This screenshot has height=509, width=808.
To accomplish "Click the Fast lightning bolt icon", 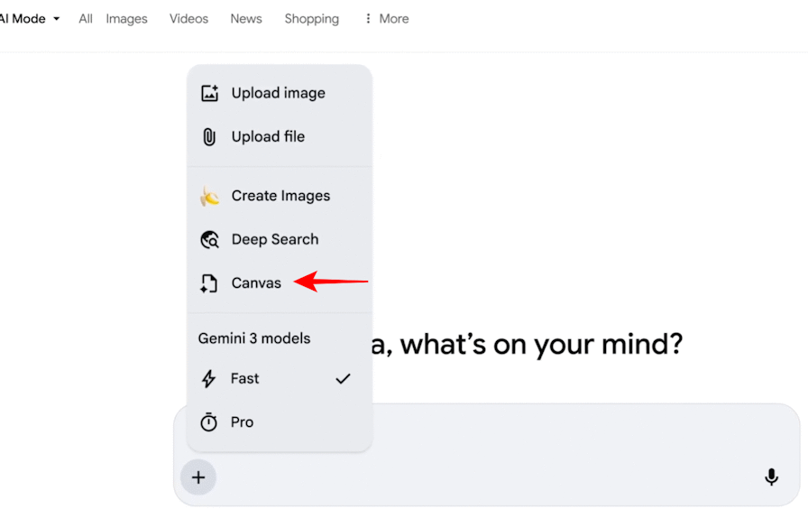I will (x=208, y=378).
